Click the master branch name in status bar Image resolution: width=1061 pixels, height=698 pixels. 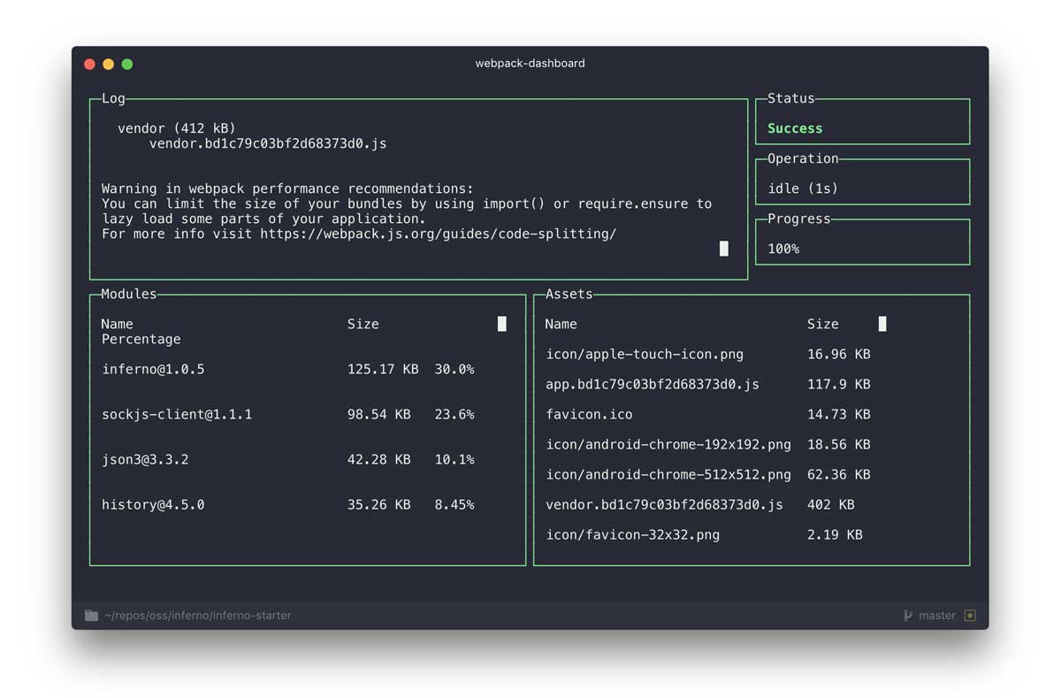coord(937,616)
